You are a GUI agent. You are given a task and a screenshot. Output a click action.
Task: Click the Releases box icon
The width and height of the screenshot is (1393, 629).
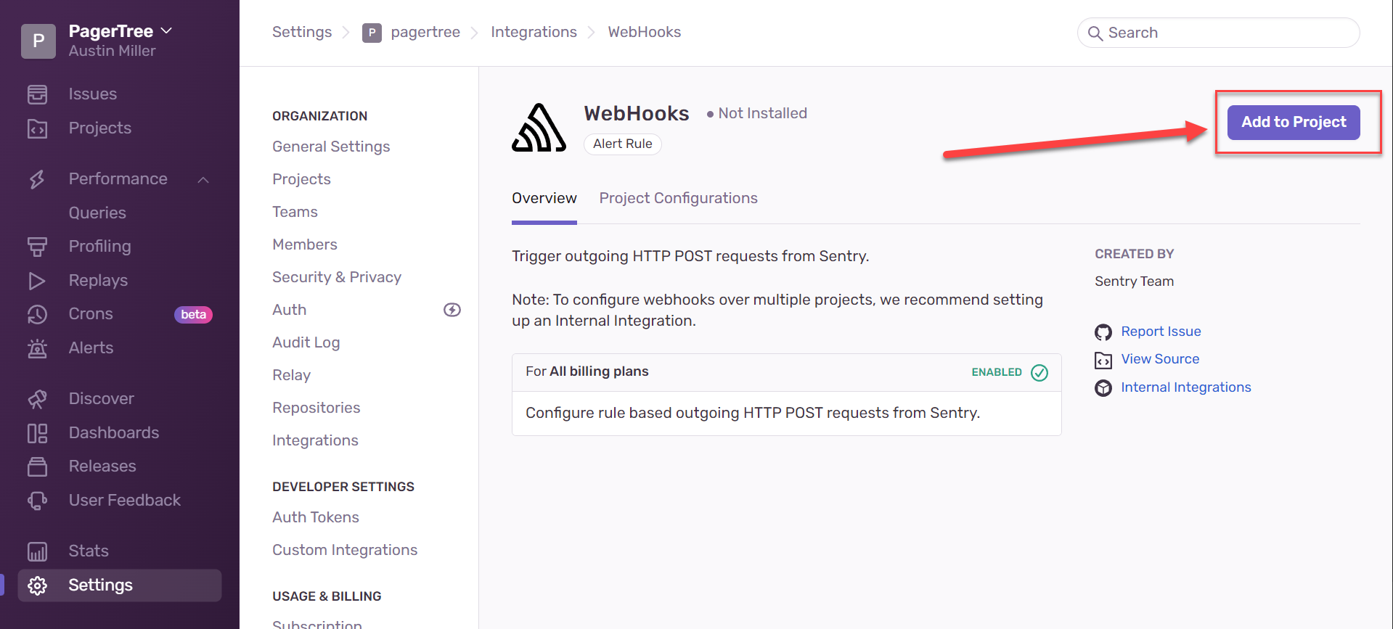(x=37, y=466)
